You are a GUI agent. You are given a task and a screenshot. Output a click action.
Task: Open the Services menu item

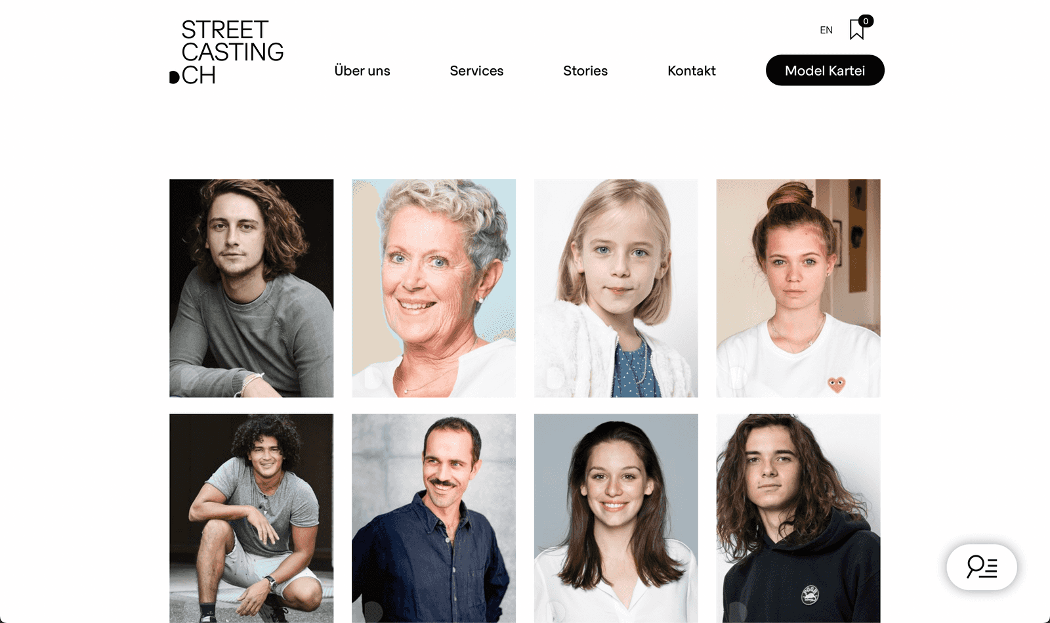point(476,71)
